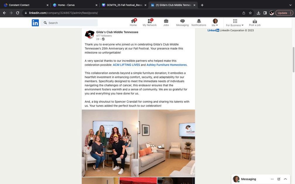Click the Messaging overlay profile picture
This screenshot has width=295, height=184.
pyautogui.click(x=236, y=179)
